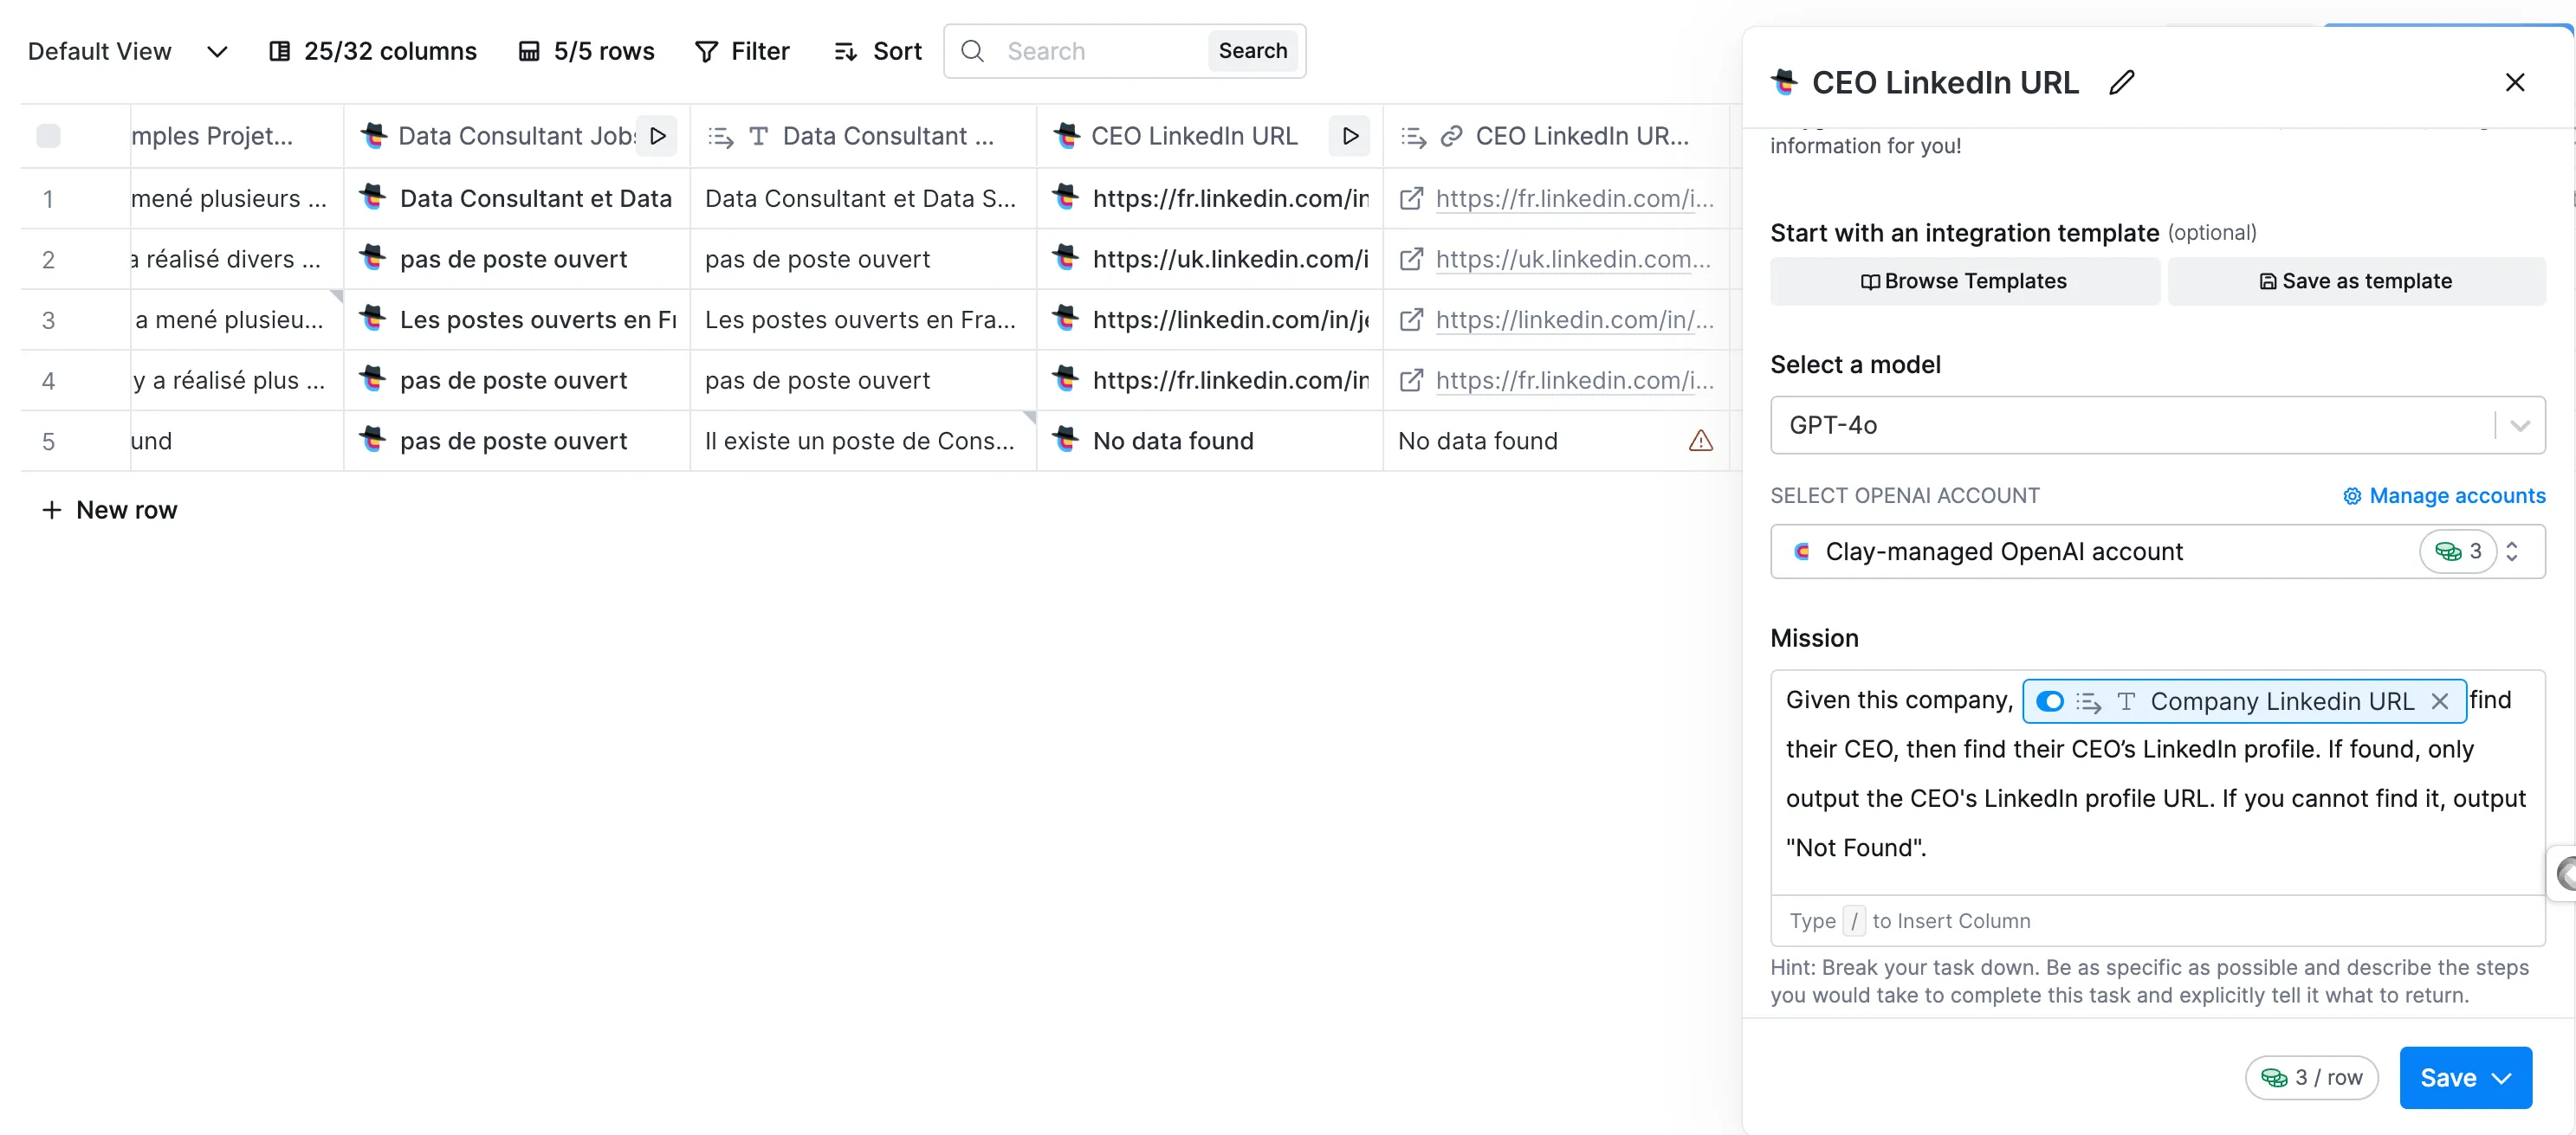Open the 25/32 columns menu

(x=373, y=51)
